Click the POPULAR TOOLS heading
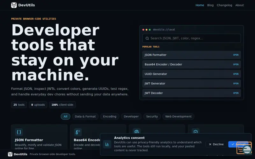255x159 pixels. click(151, 47)
